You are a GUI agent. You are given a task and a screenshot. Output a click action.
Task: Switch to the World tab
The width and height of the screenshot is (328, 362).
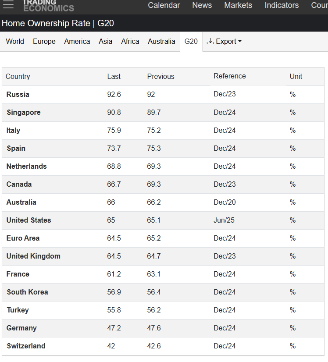point(15,41)
